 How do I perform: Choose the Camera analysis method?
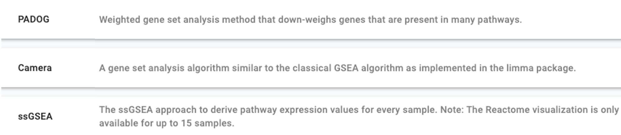(35, 68)
